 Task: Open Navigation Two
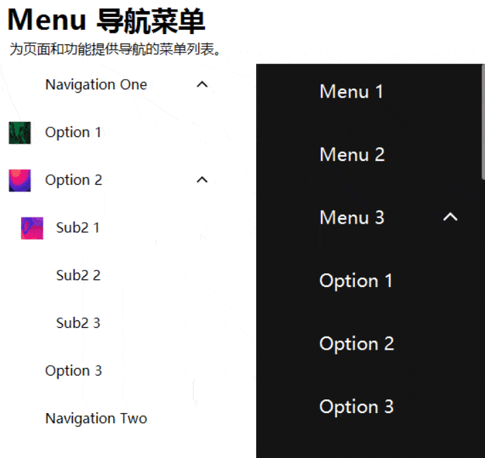click(x=96, y=418)
